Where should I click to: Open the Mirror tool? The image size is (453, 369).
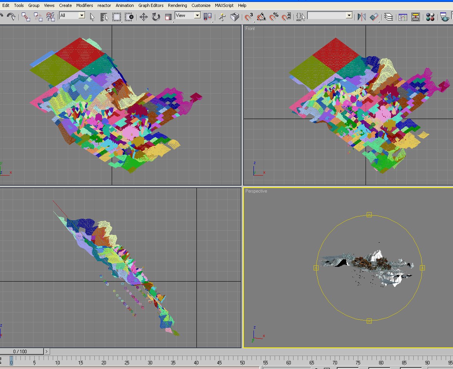361,17
